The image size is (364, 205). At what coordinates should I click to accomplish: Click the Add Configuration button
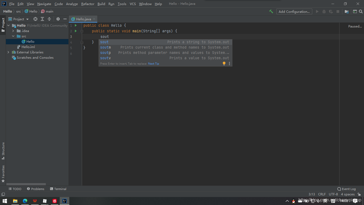[x=294, y=11]
